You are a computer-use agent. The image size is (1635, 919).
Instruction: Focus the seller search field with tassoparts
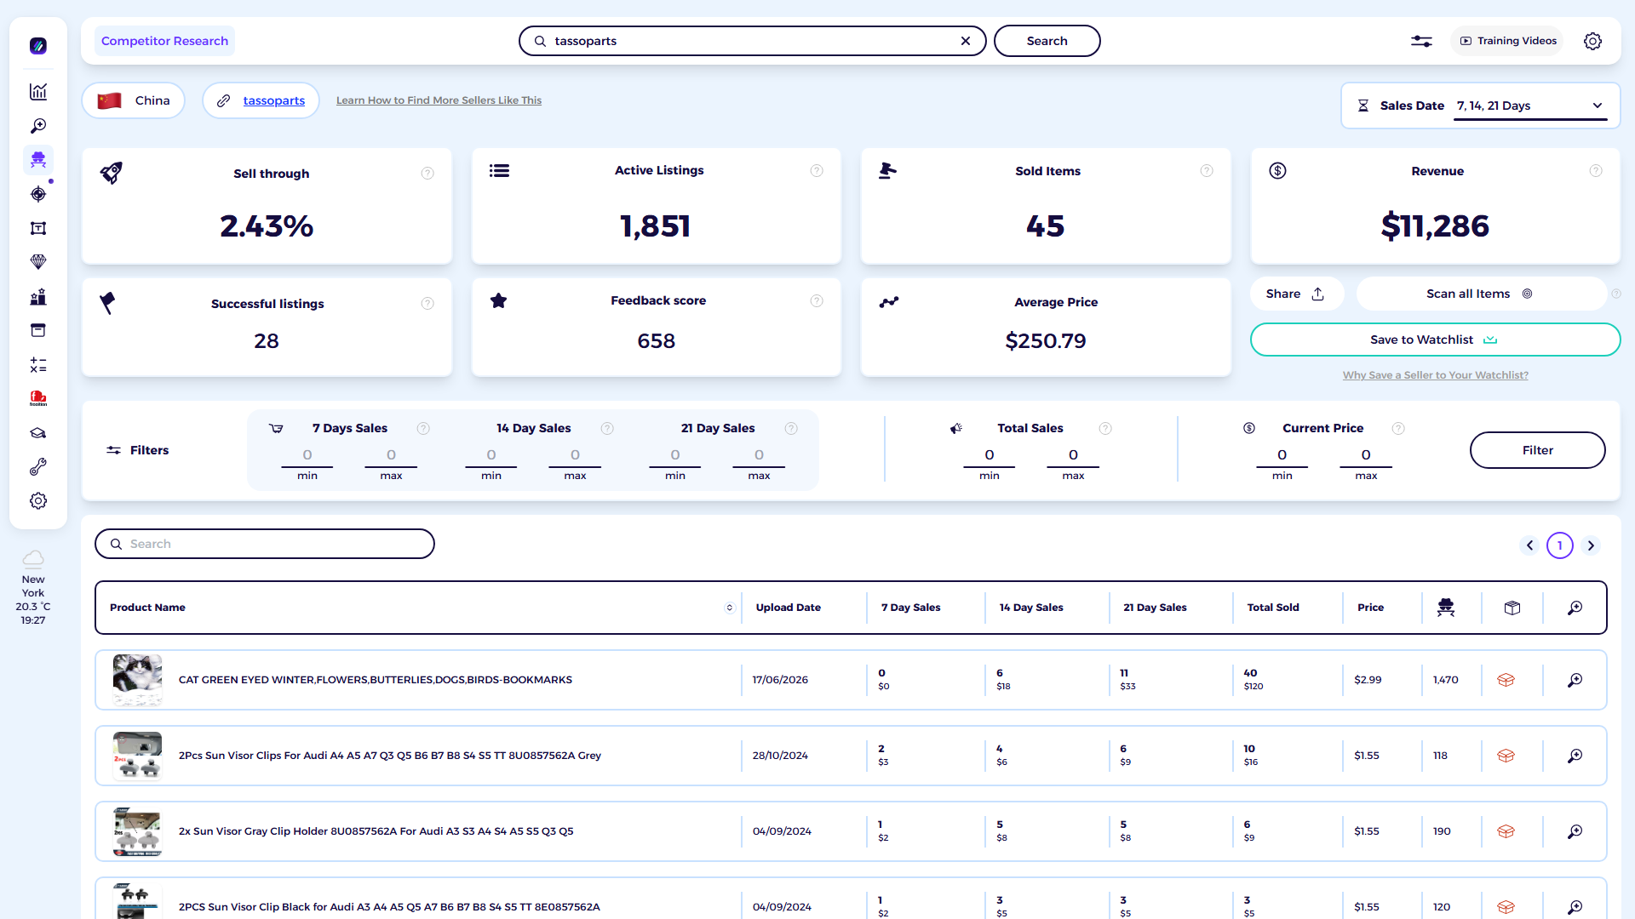(x=752, y=41)
